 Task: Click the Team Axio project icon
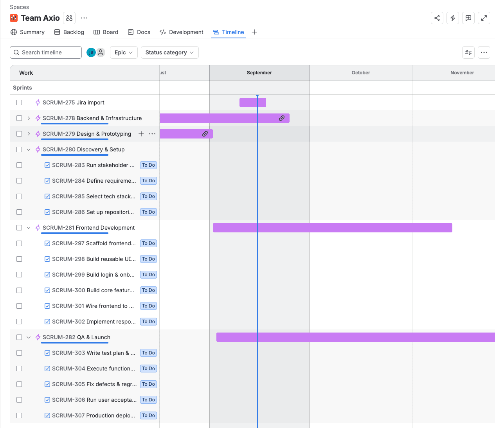pyautogui.click(x=14, y=18)
